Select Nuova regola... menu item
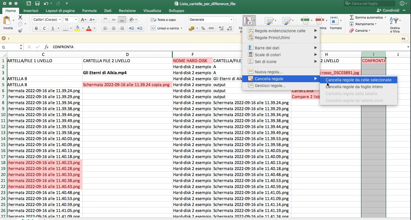Image resolution: width=411 pixels, height=220 pixels. point(281,72)
